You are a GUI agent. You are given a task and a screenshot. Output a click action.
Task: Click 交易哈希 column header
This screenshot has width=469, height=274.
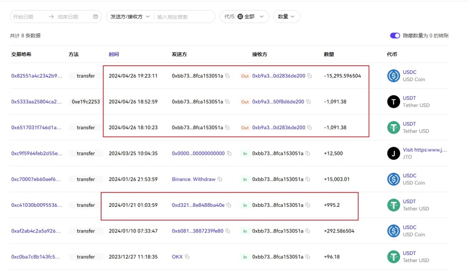click(x=21, y=54)
